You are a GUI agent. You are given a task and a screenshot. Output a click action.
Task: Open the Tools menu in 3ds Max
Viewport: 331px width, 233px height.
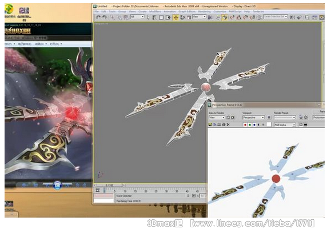tap(112, 11)
